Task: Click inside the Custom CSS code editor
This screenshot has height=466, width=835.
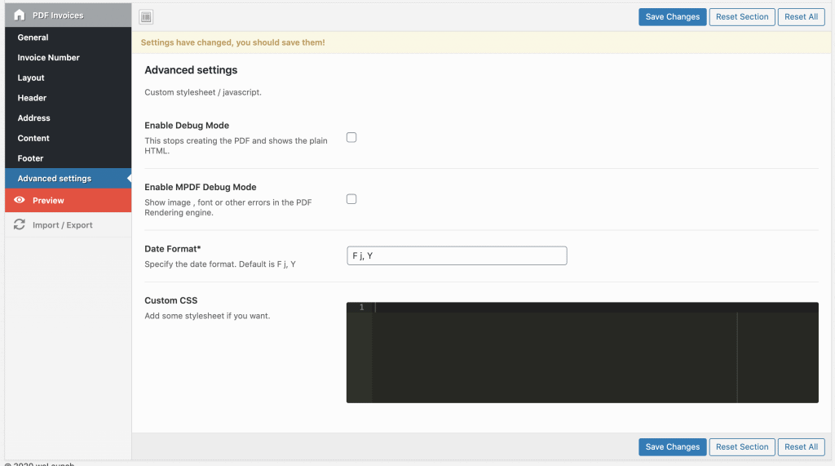Action: point(554,355)
